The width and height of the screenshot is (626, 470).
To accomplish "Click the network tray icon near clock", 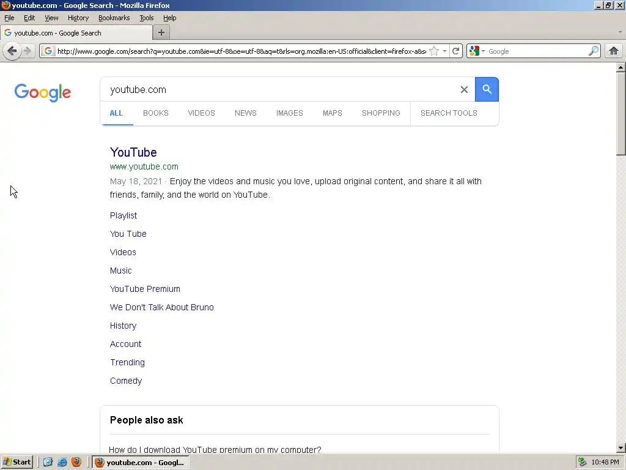I will pos(583,462).
